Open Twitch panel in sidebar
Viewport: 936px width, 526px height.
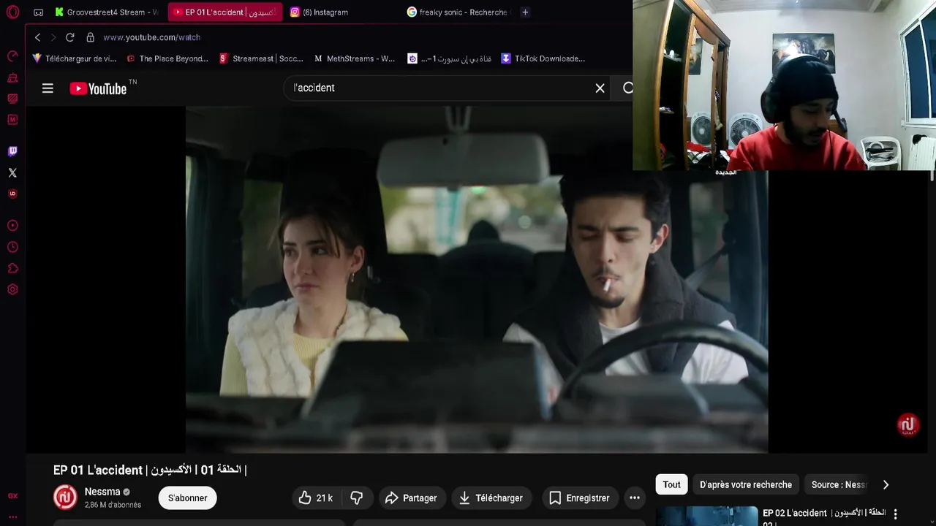pos(12,151)
